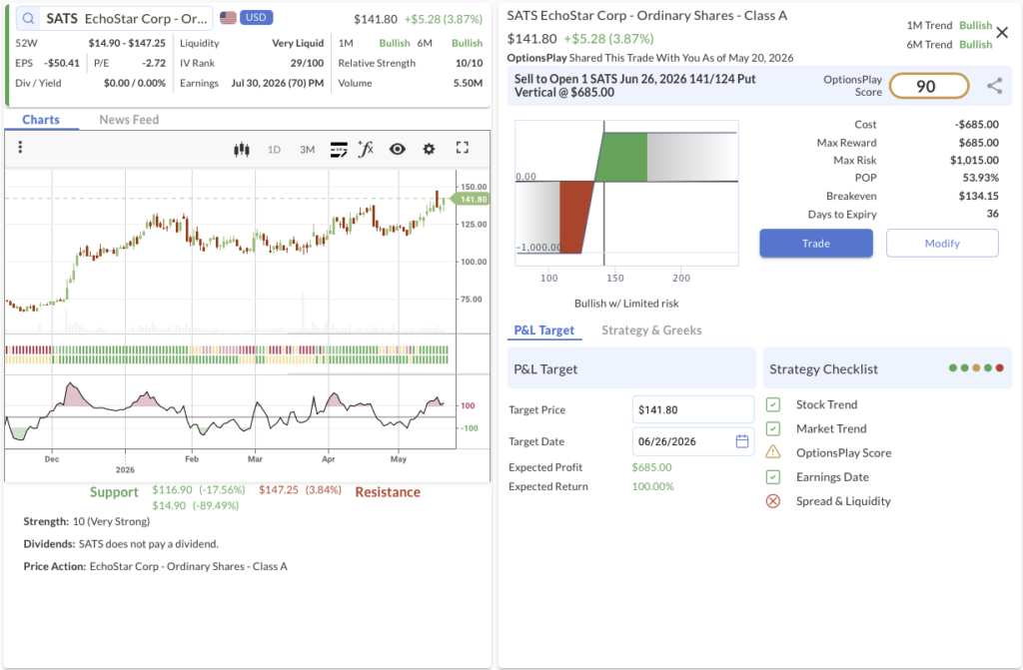
Task: Toggle the Earnings Date checklist checkbox
Action: (773, 477)
